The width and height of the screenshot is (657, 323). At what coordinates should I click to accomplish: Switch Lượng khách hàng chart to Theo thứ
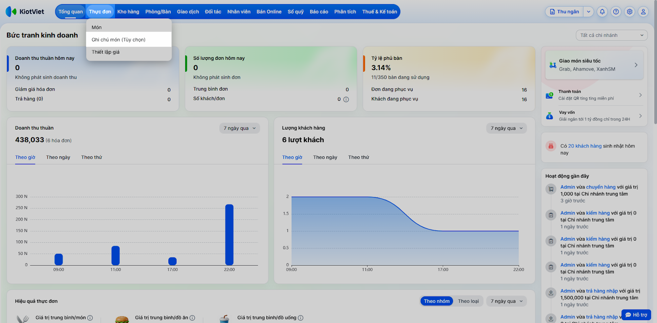[358, 157]
